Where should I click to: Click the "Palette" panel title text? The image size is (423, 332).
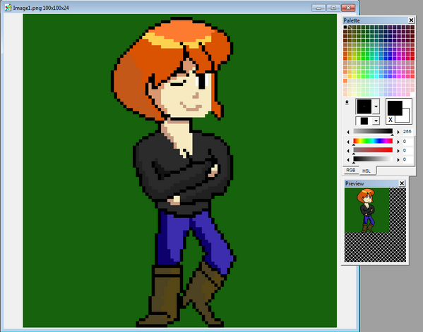[352, 20]
